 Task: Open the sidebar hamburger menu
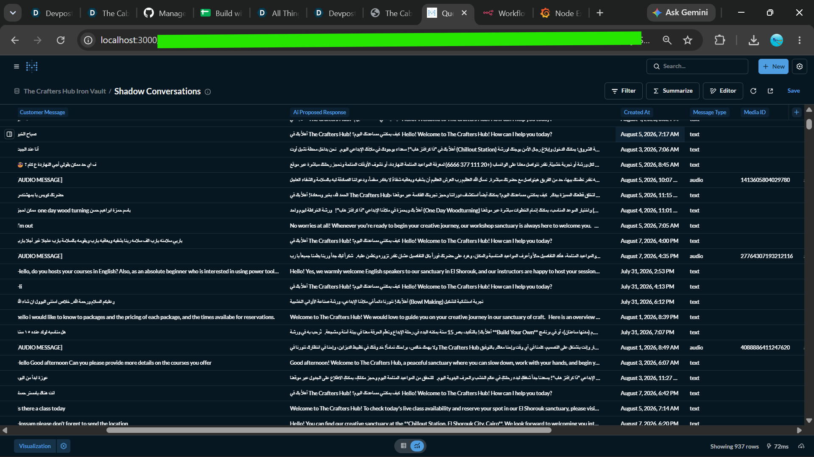tap(17, 66)
